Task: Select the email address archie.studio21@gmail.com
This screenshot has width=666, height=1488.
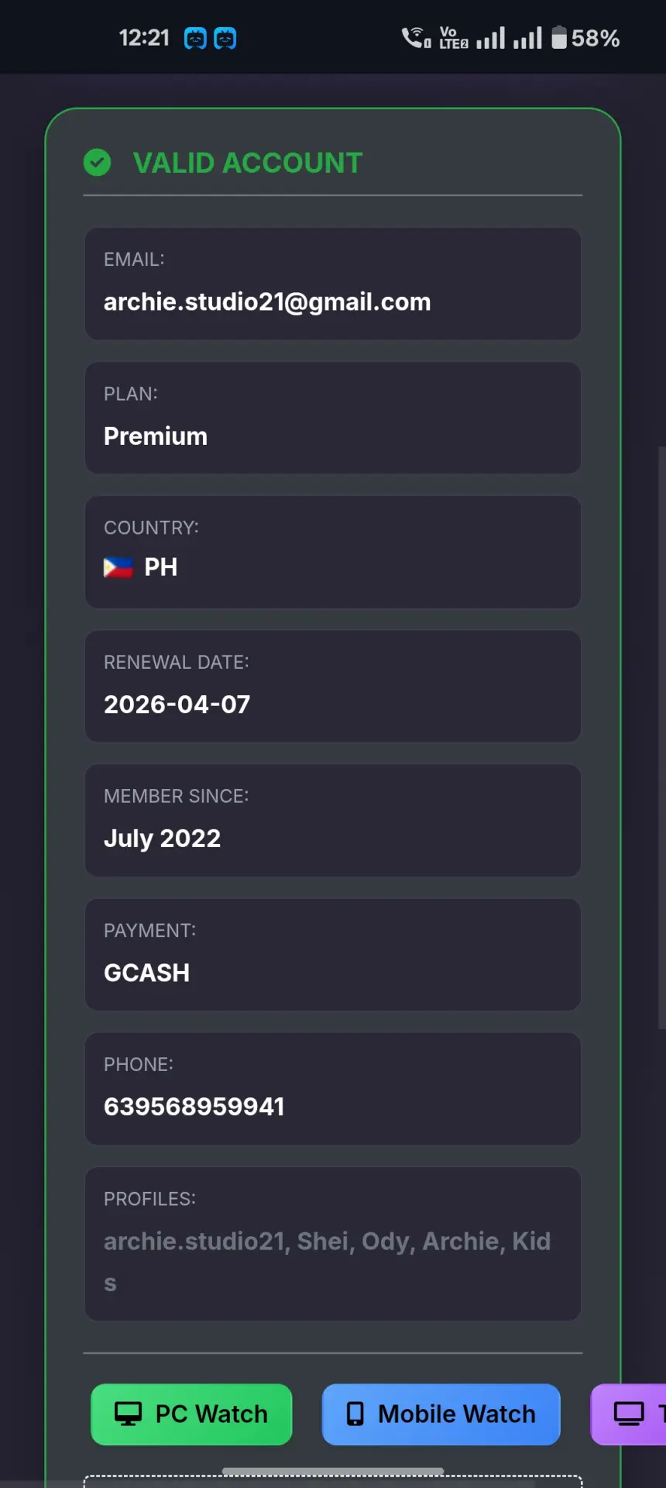Action: [x=267, y=301]
